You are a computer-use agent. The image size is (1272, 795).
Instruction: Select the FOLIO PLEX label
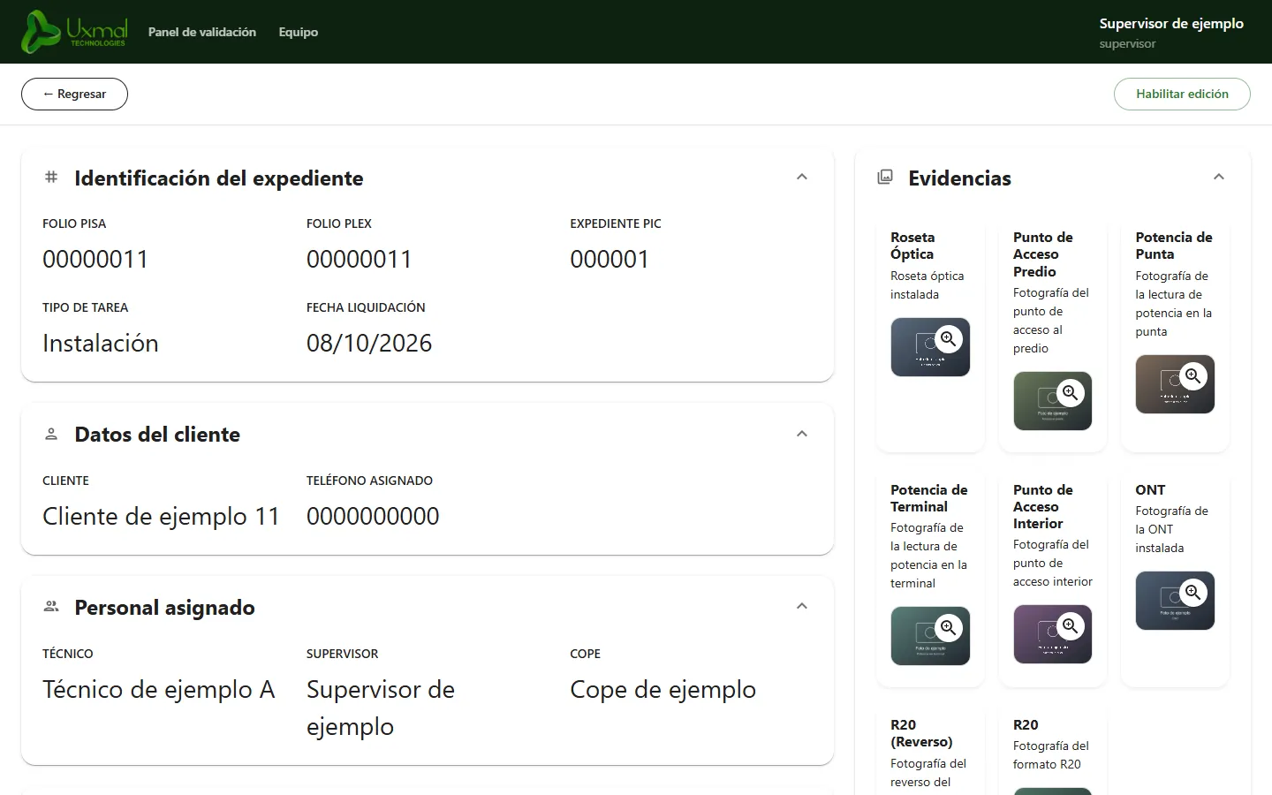click(339, 223)
